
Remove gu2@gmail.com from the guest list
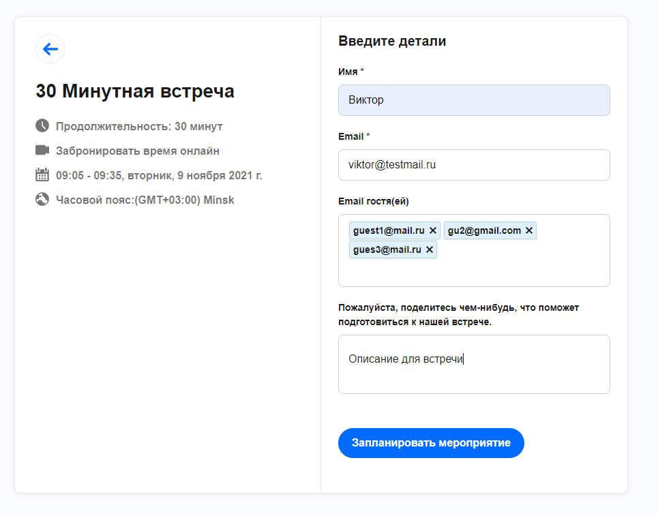529,230
